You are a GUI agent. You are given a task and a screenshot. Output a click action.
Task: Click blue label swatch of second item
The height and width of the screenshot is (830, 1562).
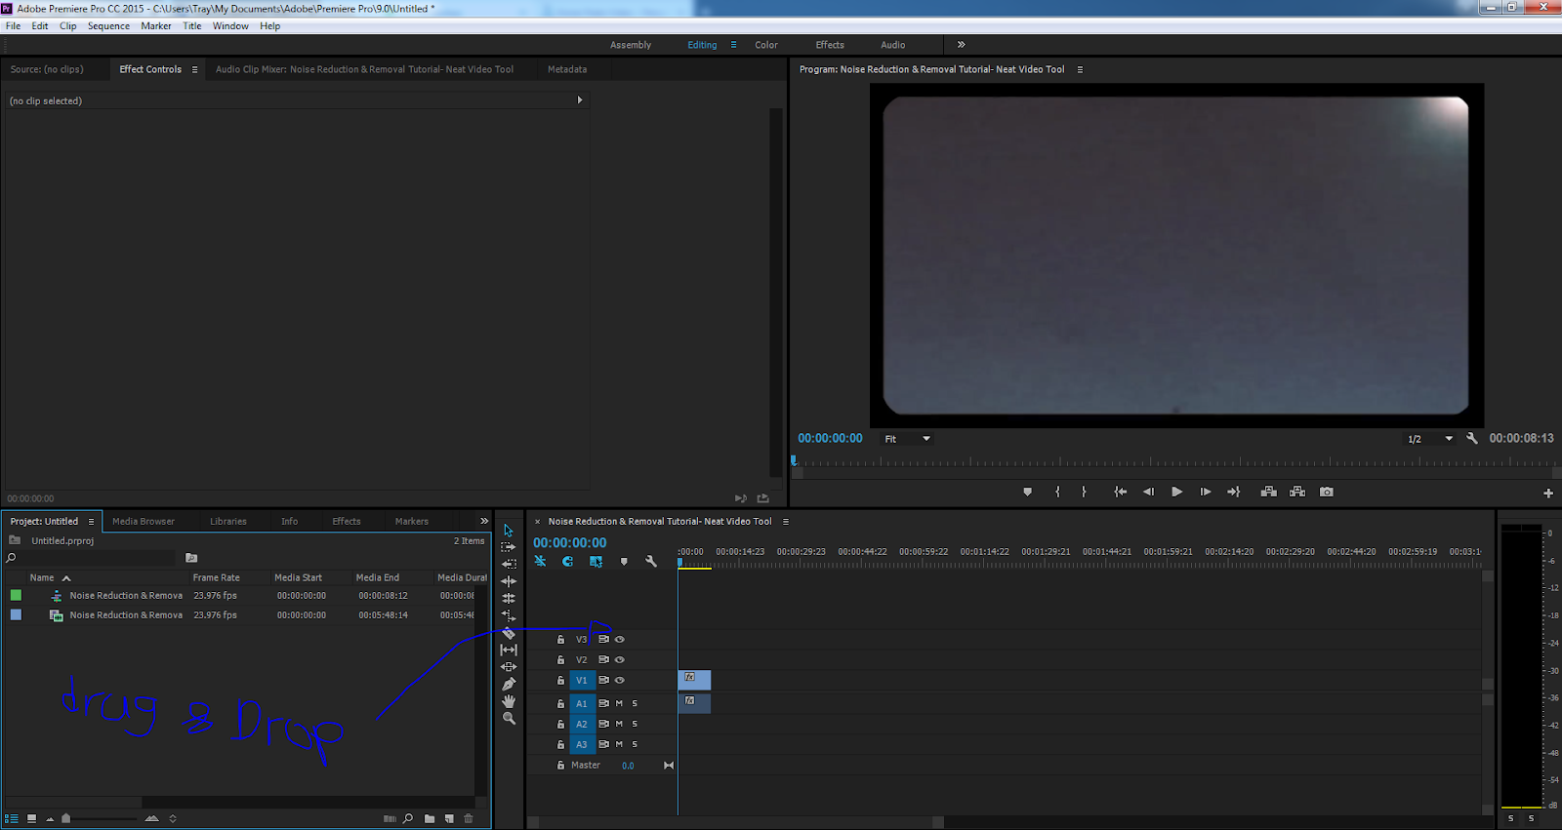[x=16, y=614]
